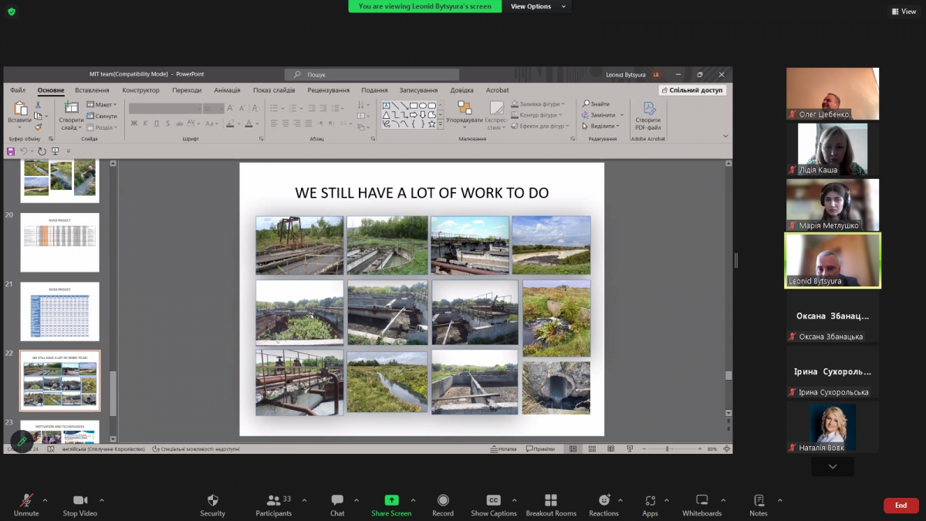The image size is (926, 521).
Task: Toggle Show Captions
Action: coord(493,500)
